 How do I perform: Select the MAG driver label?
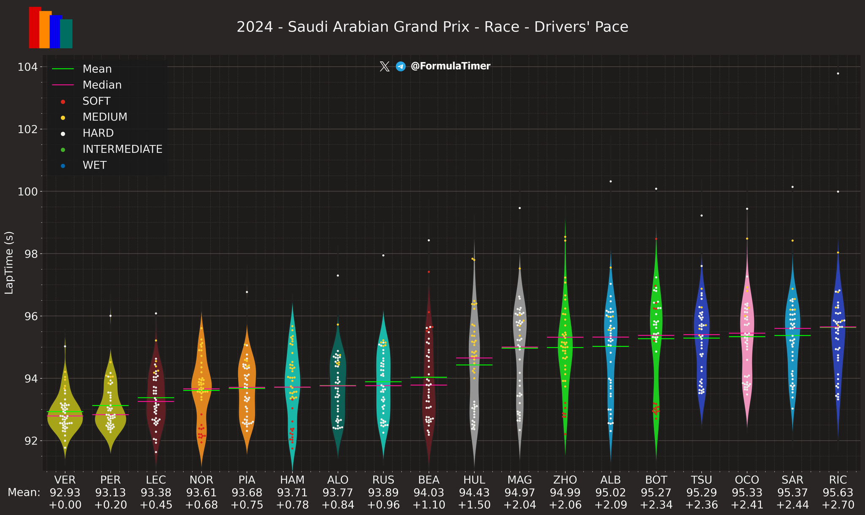(x=520, y=480)
